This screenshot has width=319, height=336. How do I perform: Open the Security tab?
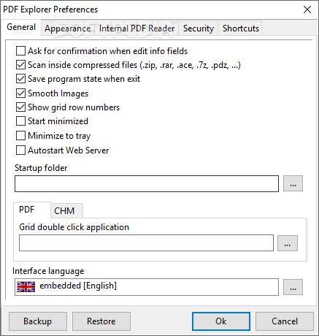[199, 28]
